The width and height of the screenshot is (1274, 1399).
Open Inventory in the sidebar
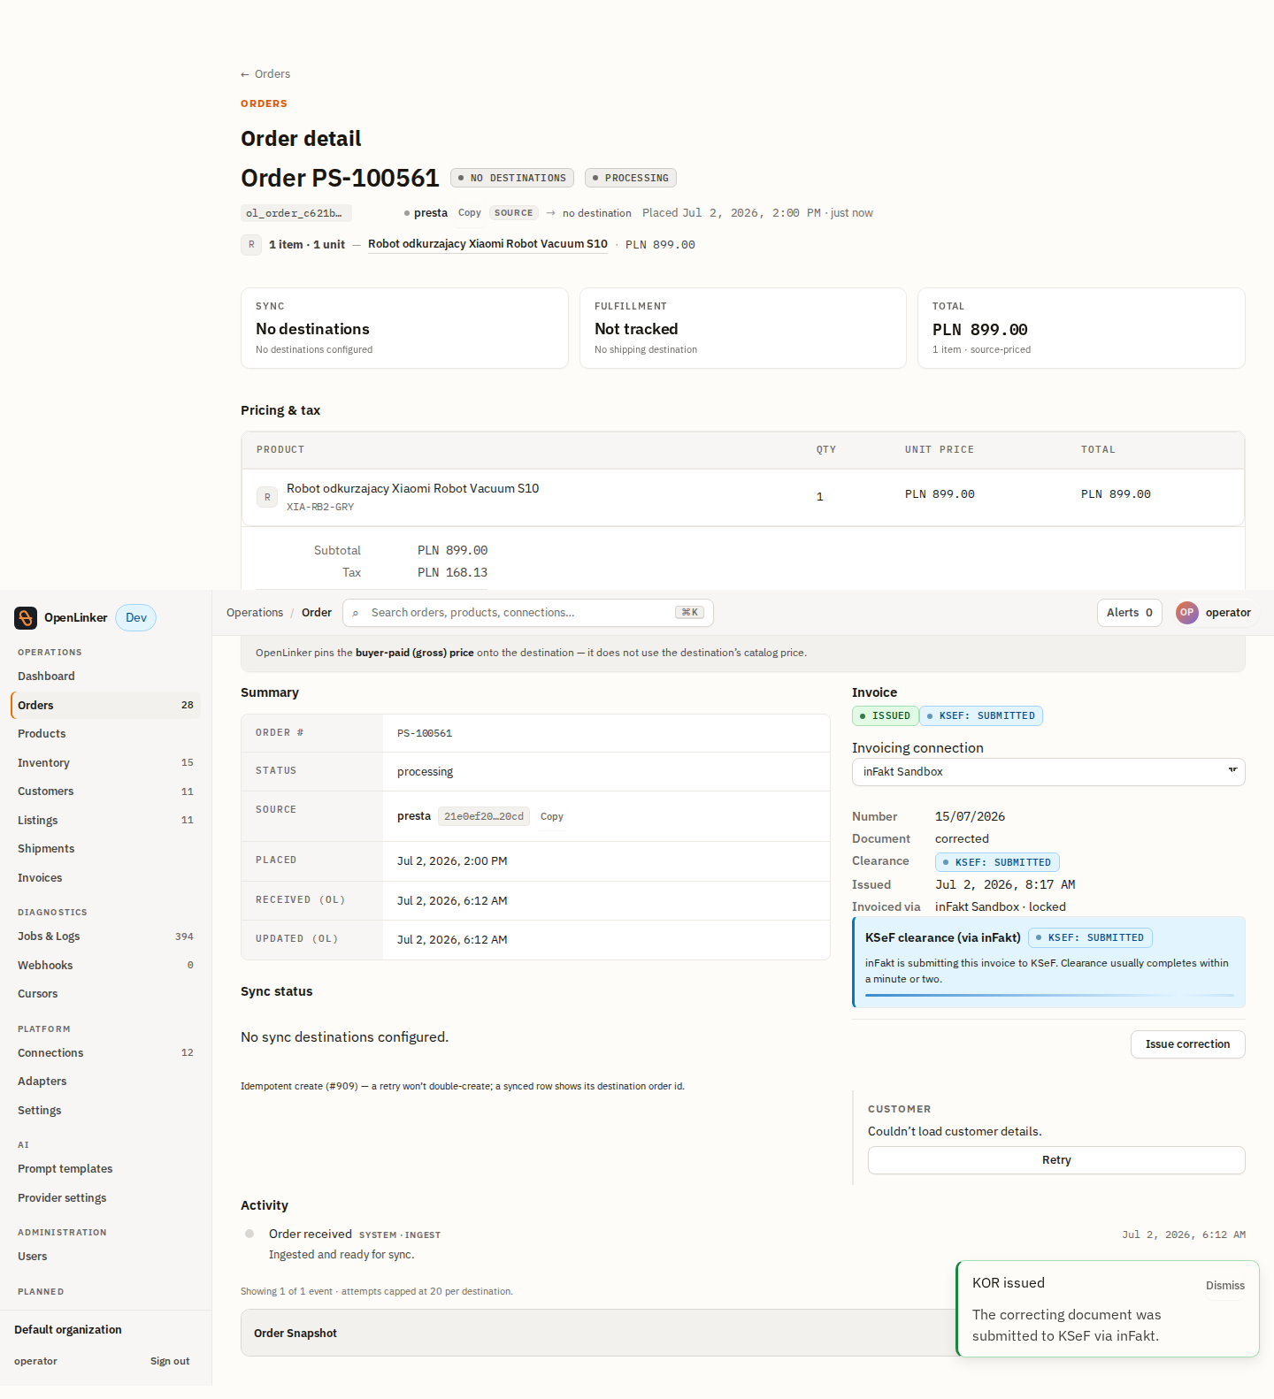coord(105,763)
